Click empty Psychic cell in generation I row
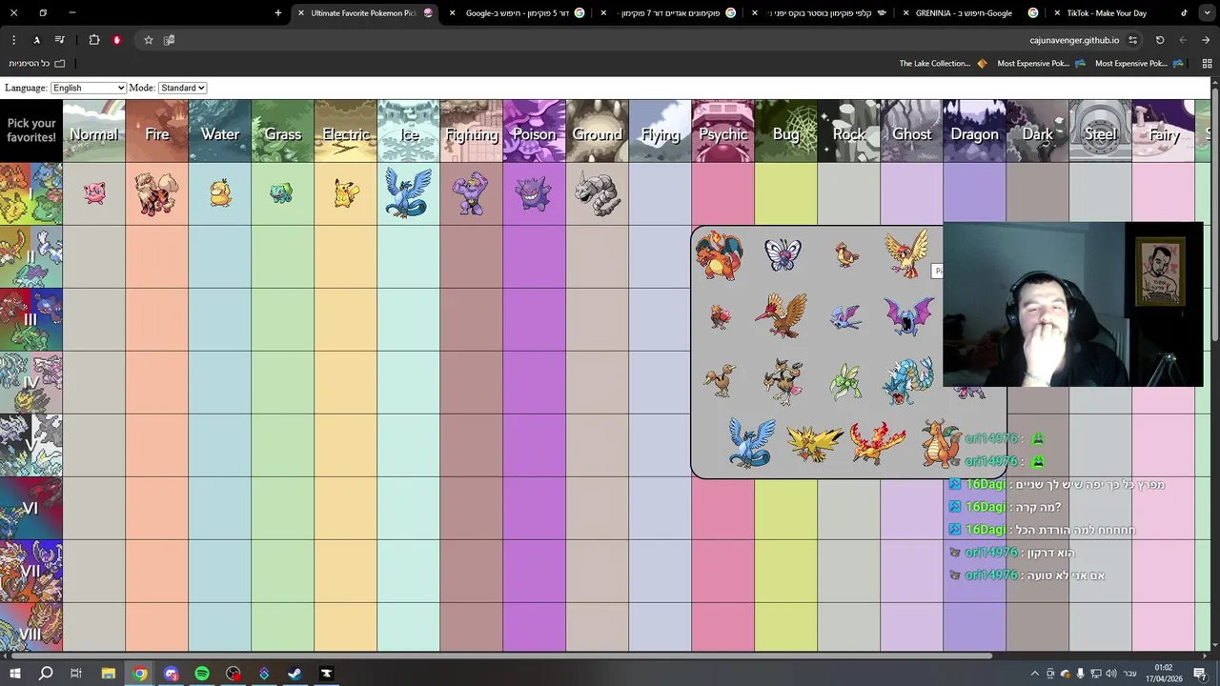 pos(723,193)
